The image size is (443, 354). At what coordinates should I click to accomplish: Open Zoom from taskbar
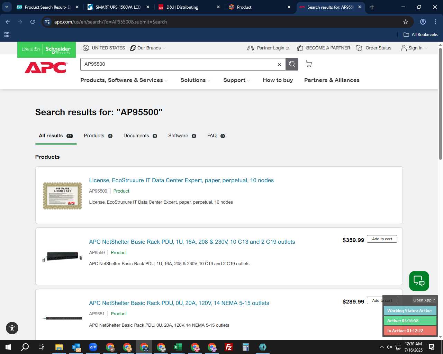coord(93,347)
